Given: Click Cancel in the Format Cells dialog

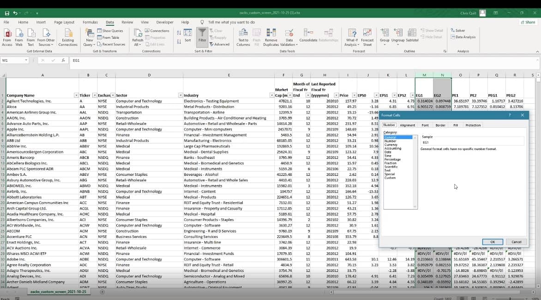Looking at the screenshot, I should [516, 242].
